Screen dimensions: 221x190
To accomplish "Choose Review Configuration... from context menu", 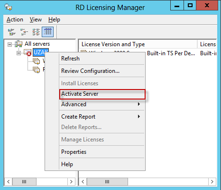I will pos(102,71).
